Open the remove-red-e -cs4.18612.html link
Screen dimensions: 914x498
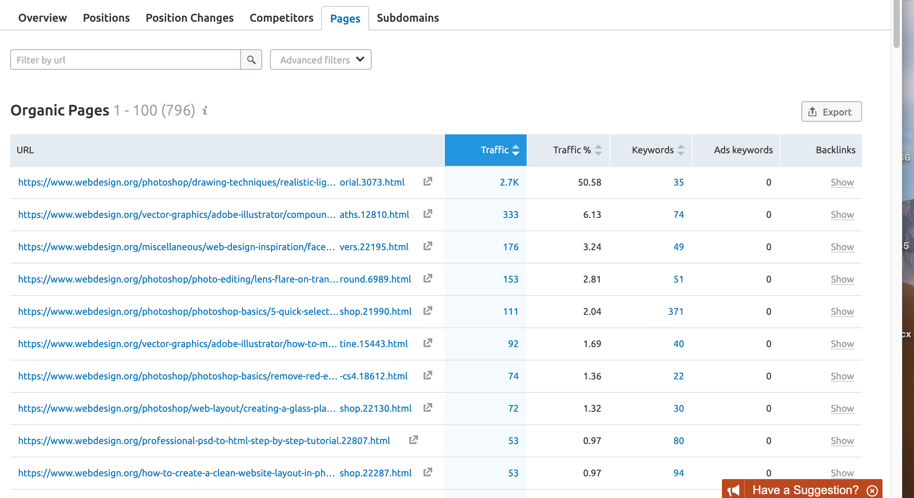[x=213, y=376]
